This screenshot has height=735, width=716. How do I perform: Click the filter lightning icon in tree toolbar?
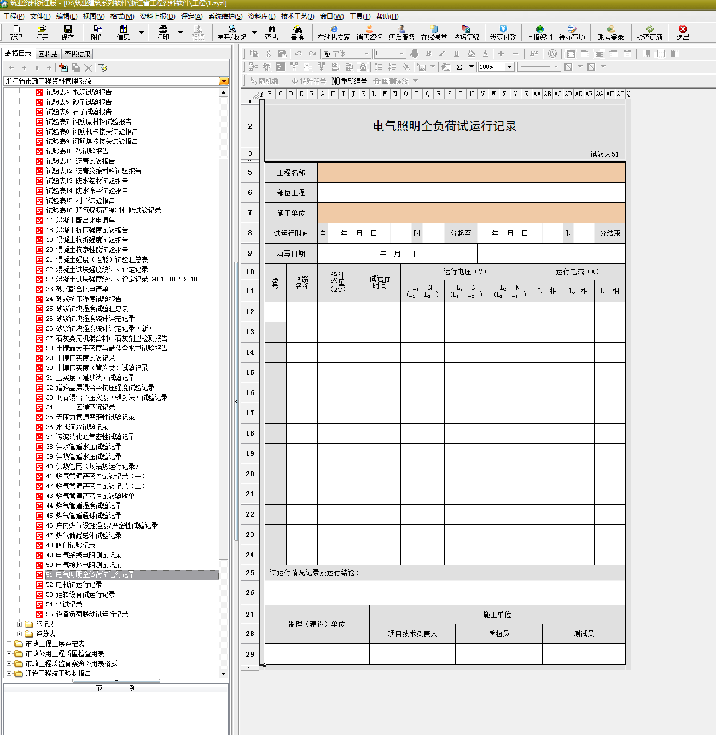[103, 68]
